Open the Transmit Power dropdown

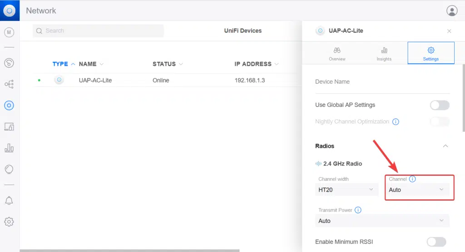(x=382, y=221)
